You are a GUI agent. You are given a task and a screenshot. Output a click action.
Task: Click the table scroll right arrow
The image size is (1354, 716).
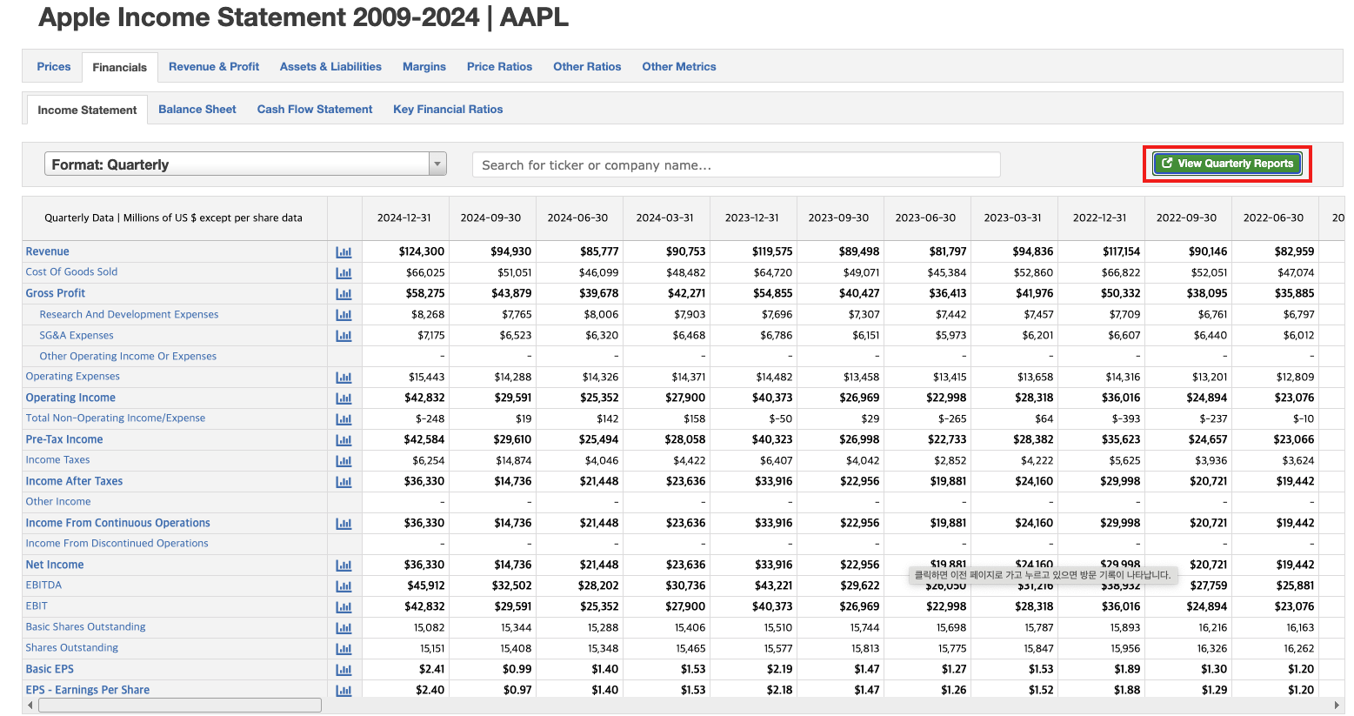[x=1337, y=706]
